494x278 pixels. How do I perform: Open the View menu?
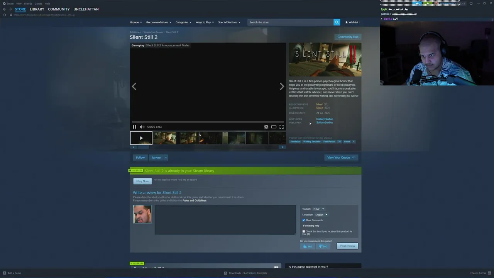[19, 3]
